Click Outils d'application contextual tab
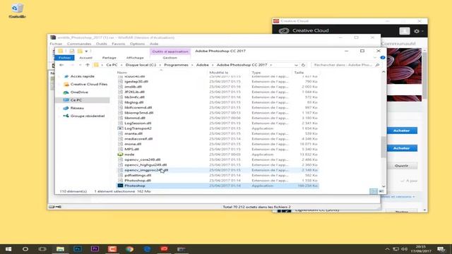Viewport: 452px width, 254px height. (170, 52)
